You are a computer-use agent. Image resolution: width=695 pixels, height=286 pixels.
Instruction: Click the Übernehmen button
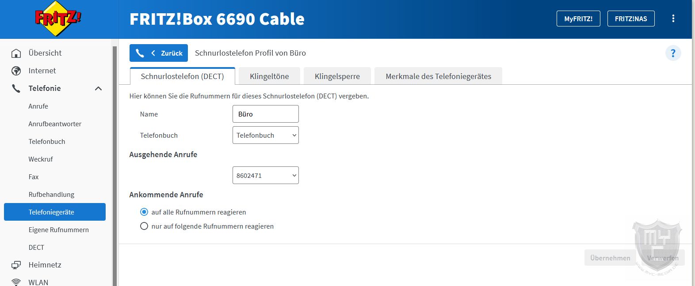(610, 258)
